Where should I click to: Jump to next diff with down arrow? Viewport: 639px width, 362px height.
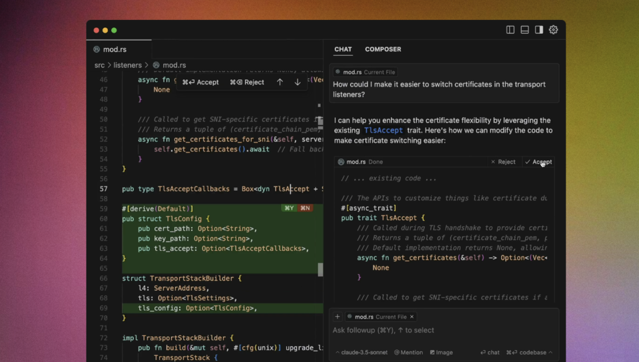(298, 83)
